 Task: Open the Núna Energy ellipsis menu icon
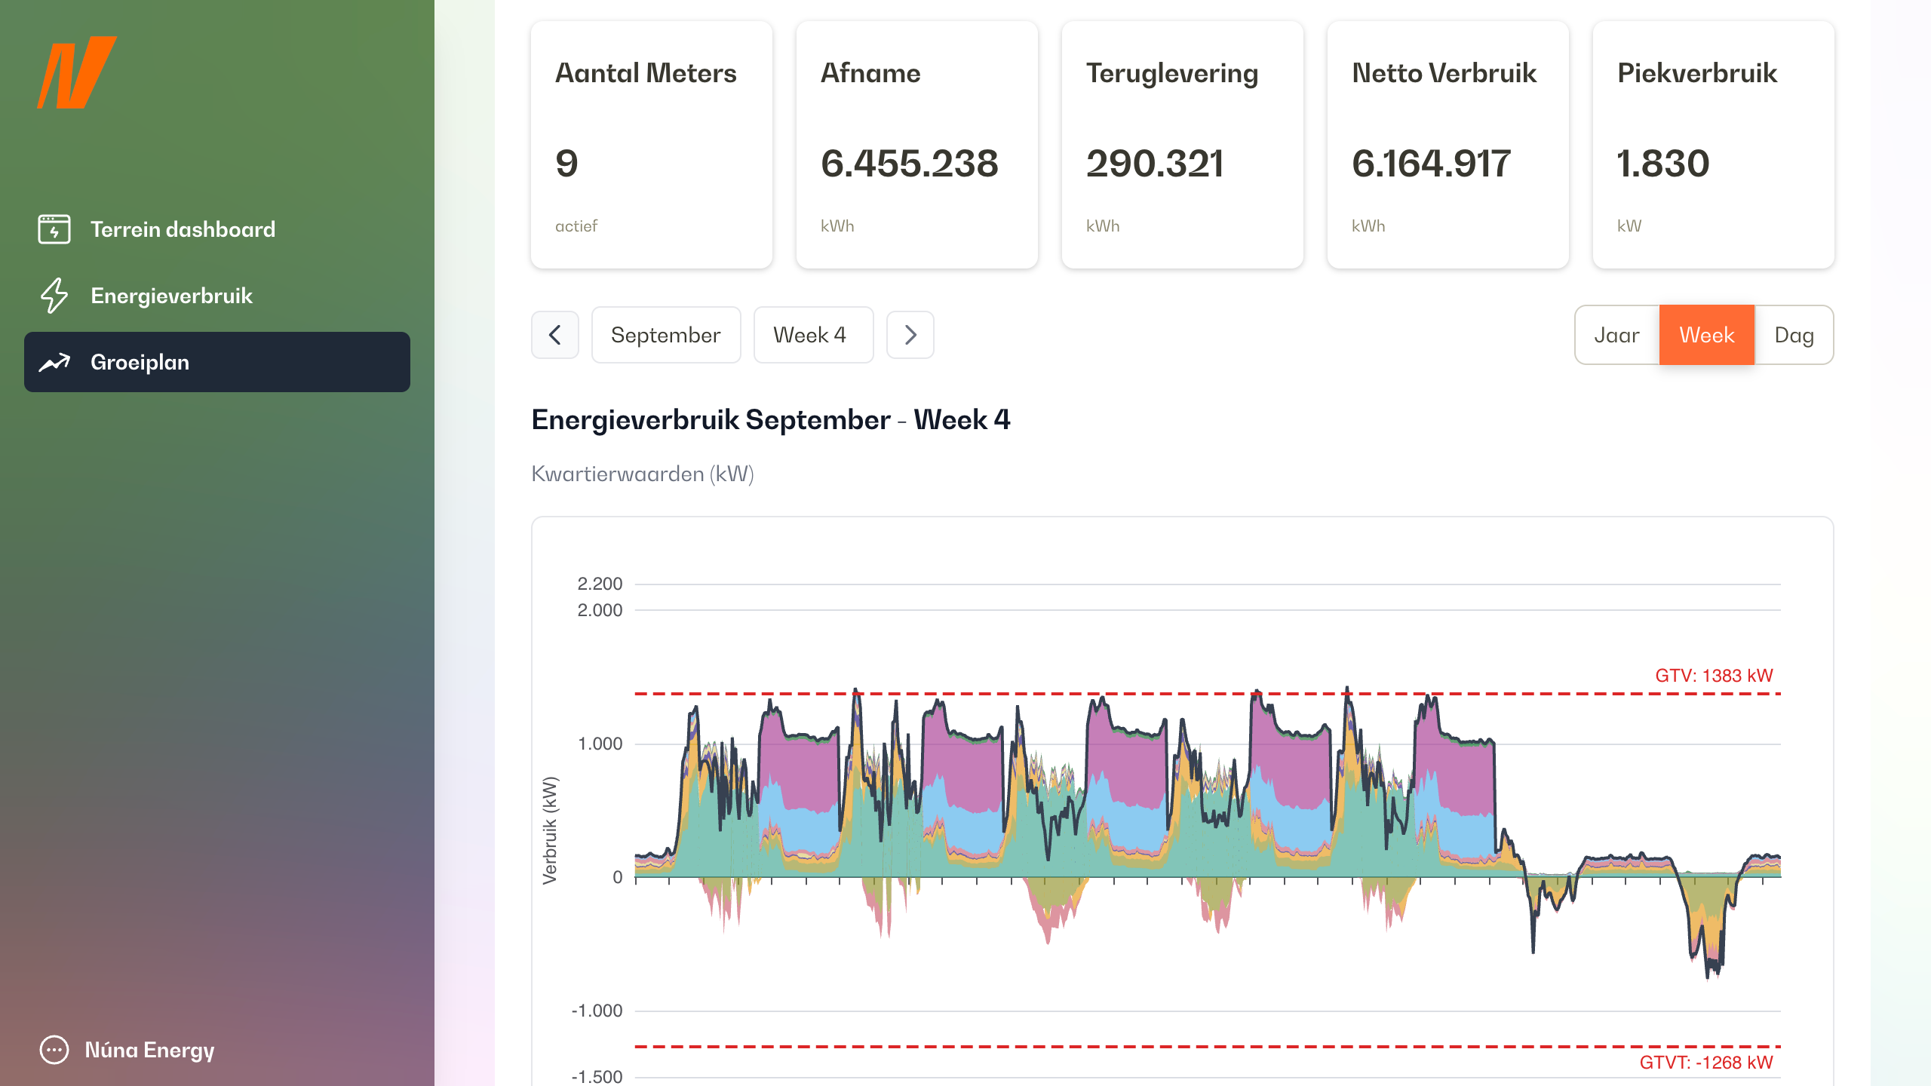tap(54, 1049)
